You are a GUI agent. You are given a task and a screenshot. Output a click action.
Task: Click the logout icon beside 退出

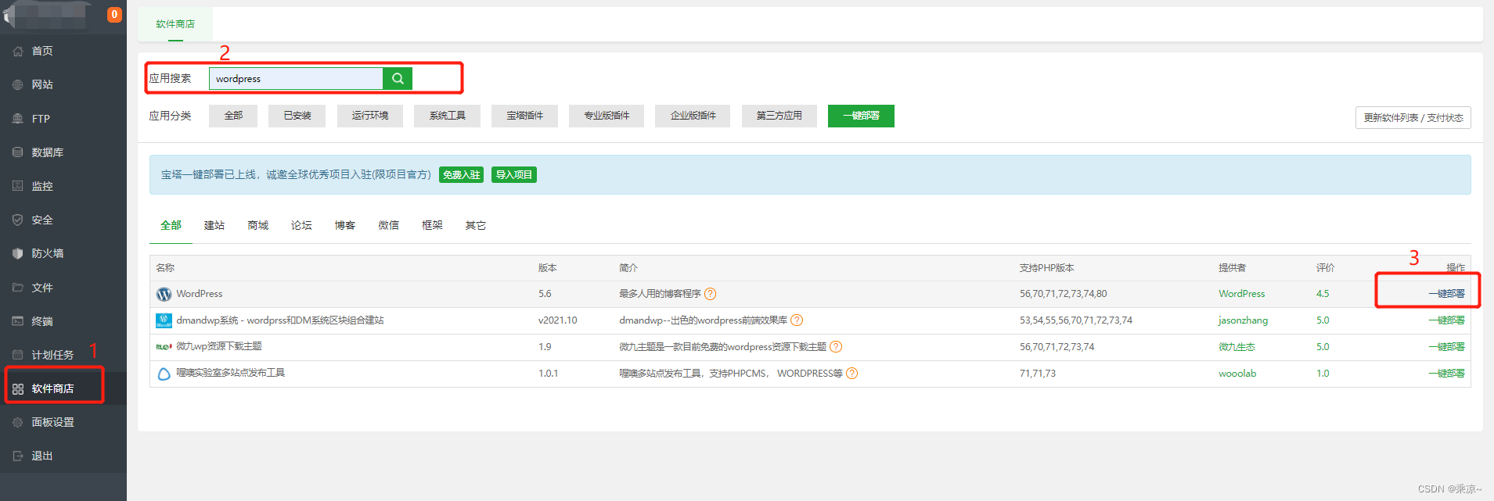tap(17, 456)
